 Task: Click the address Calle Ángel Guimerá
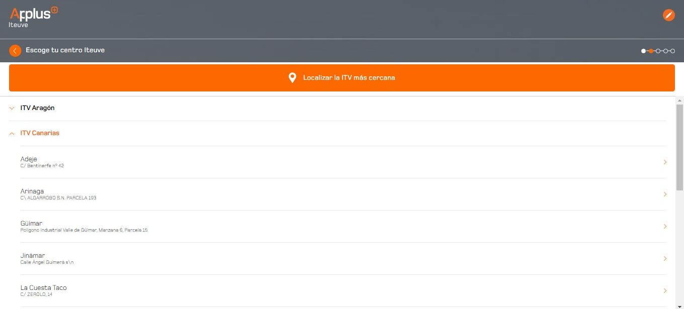pos(47,262)
